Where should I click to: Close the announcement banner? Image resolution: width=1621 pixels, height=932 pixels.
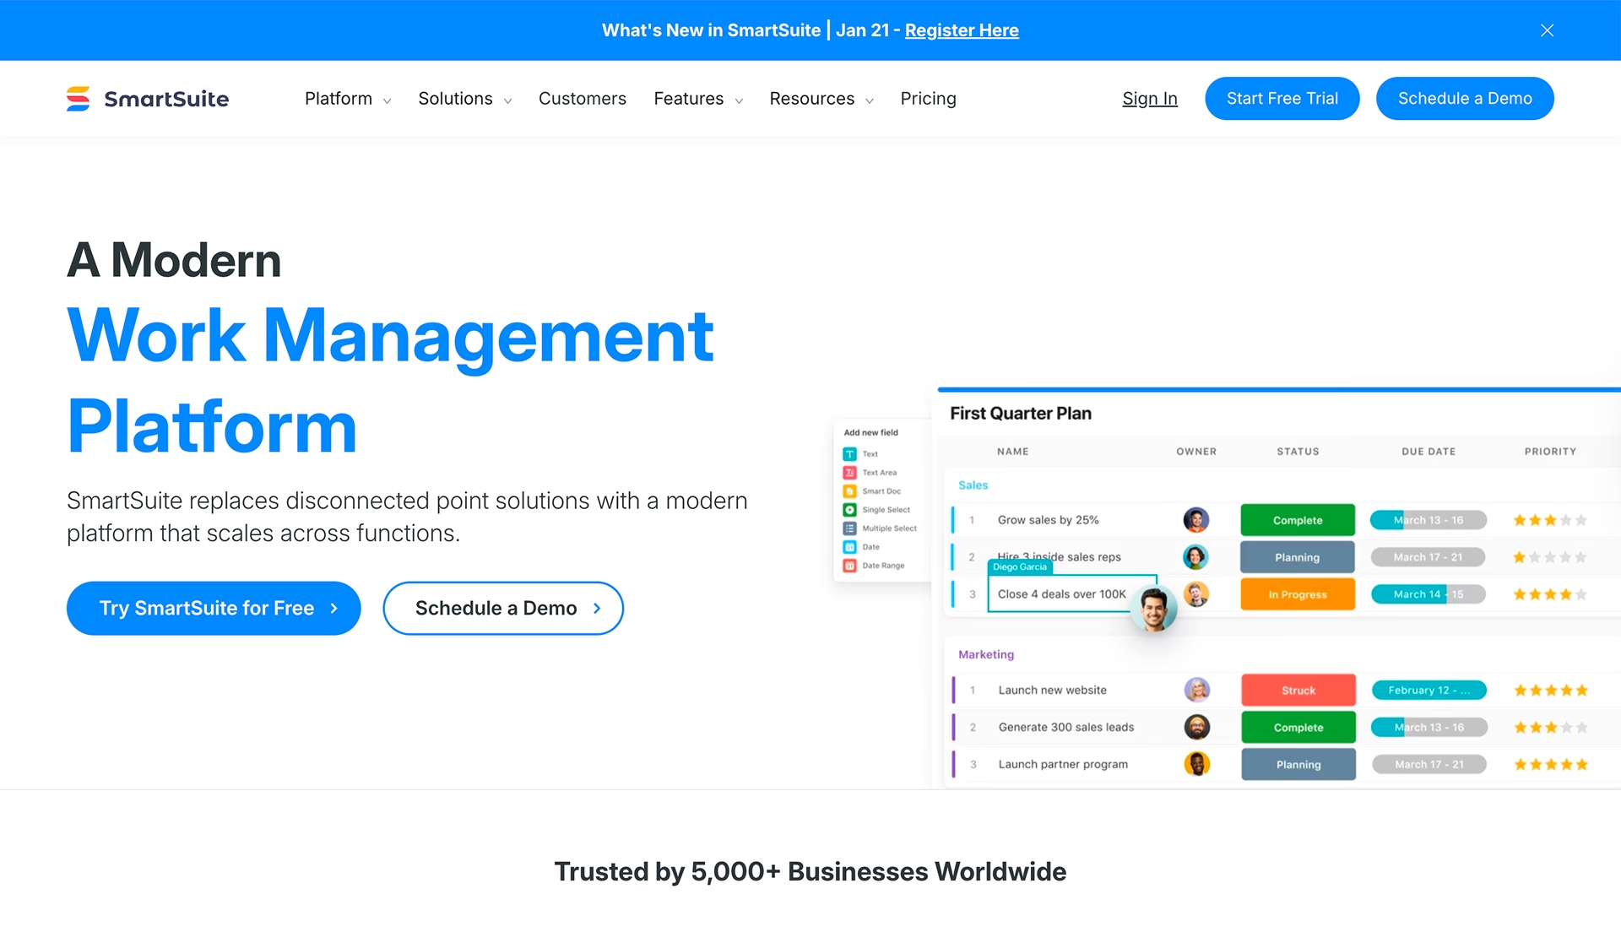[1547, 30]
